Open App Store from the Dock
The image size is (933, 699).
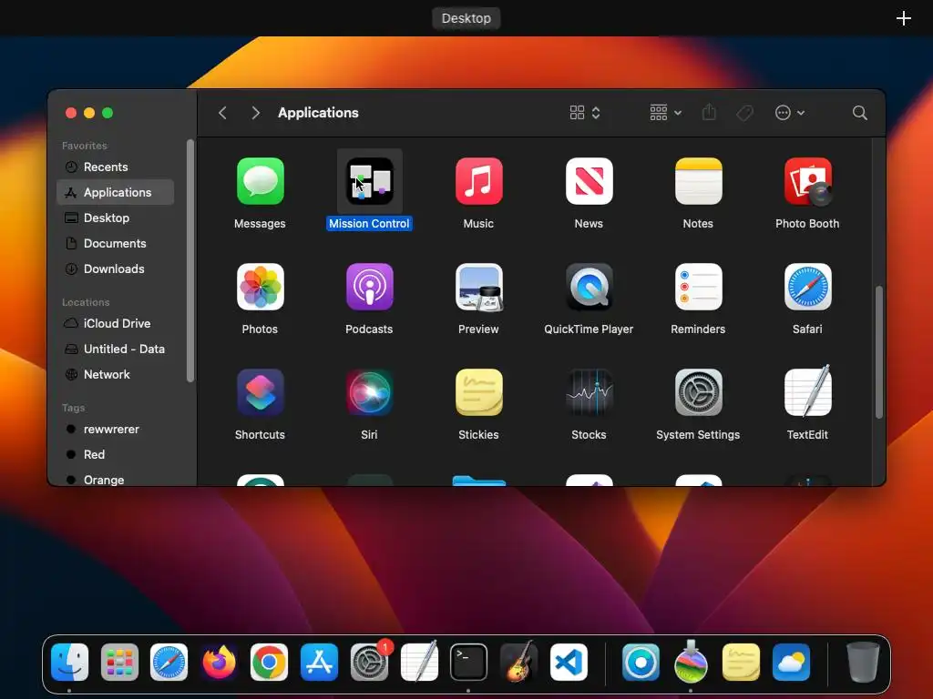[319, 663]
